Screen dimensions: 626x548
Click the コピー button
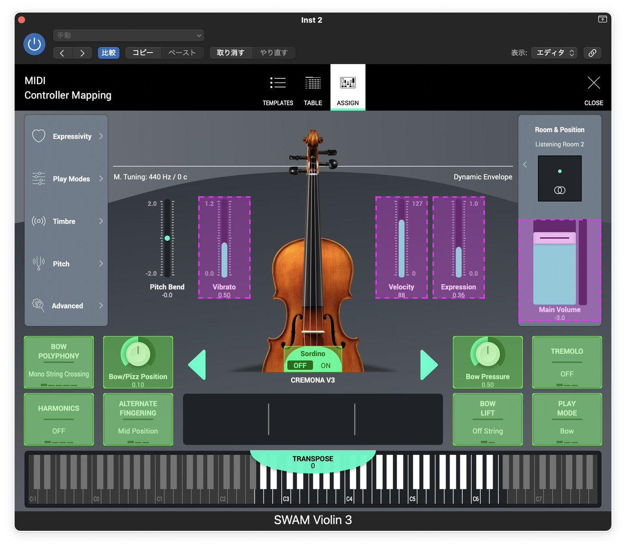pos(143,53)
